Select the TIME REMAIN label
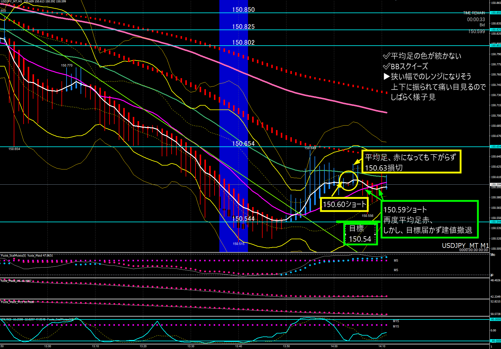This screenshot has height=349, width=501. [x=474, y=13]
